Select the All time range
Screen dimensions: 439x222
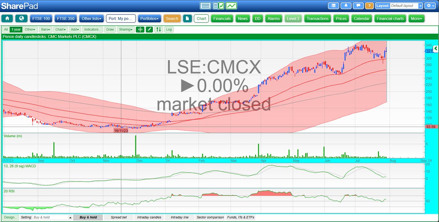(5, 29)
